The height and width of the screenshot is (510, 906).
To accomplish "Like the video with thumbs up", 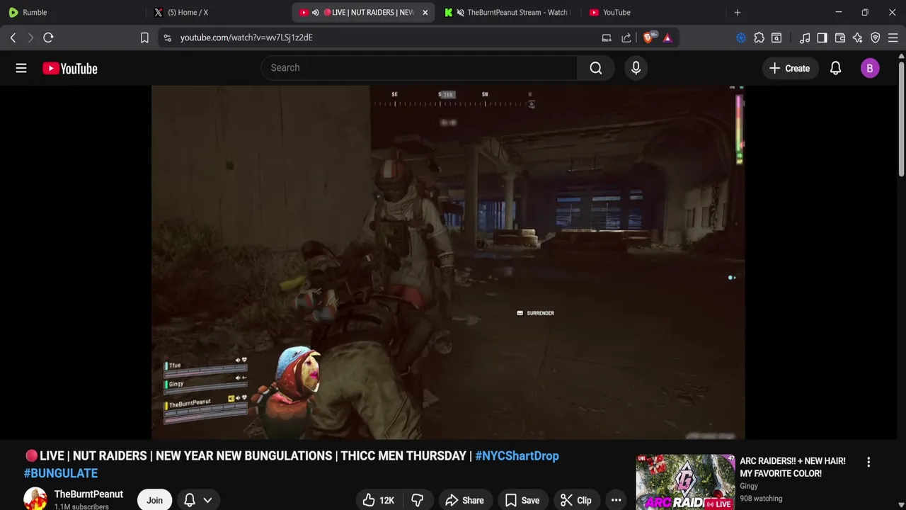I will pyautogui.click(x=378, y=500).
